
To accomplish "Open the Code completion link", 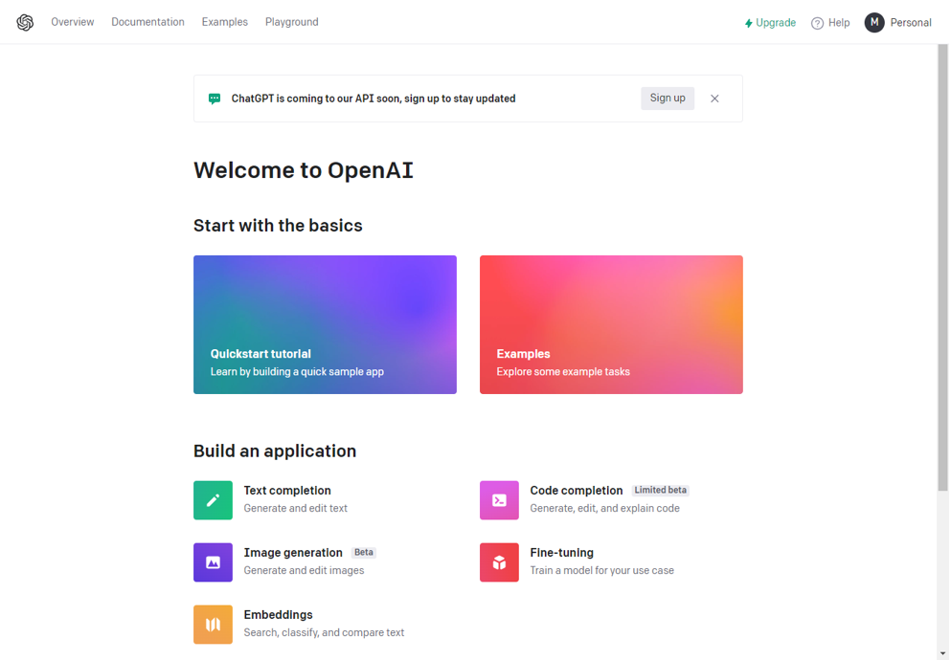I will pos(577,491).
